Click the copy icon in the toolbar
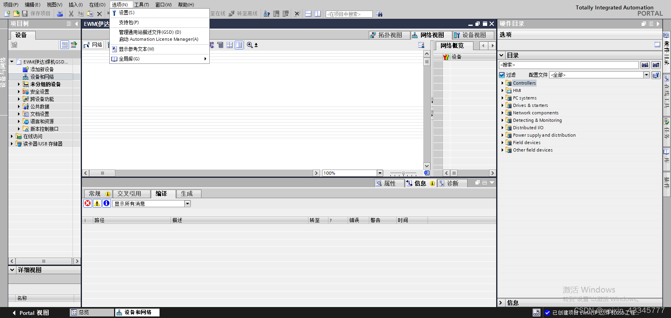The image size is (671, 318). 80,14
